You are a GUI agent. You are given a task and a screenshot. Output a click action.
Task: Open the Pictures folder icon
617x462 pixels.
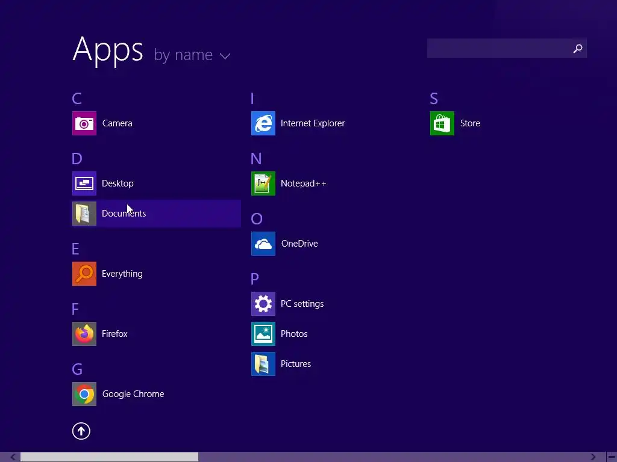263,364
